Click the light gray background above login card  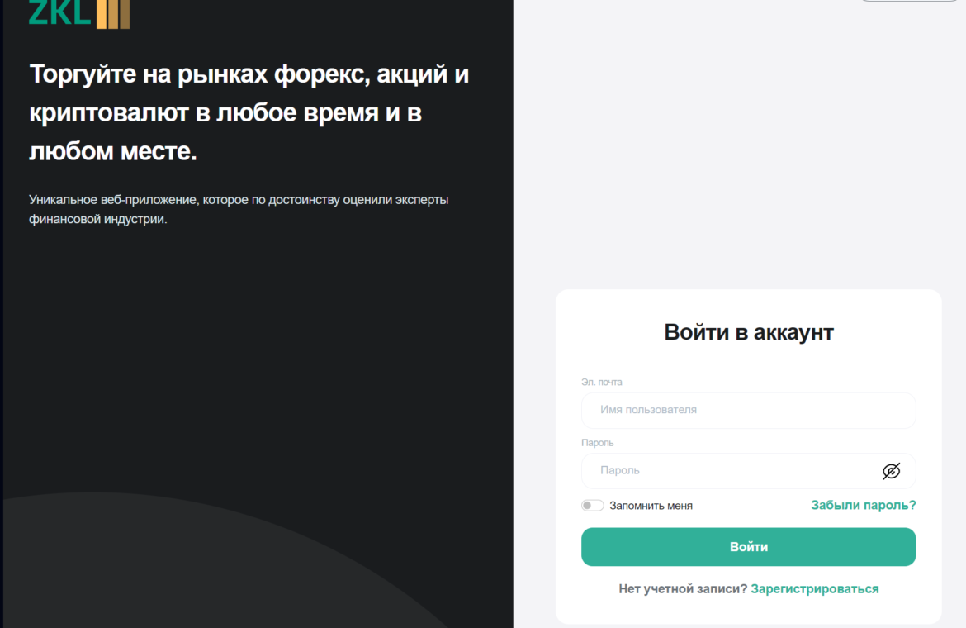(743, 165)
